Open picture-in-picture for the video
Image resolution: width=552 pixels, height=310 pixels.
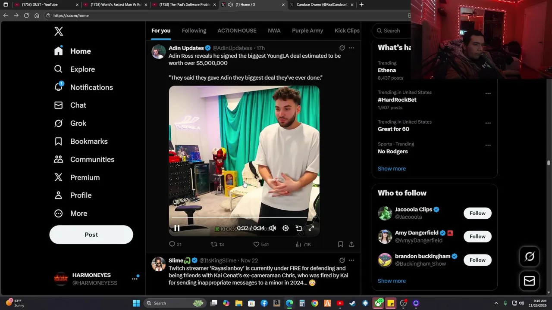pyautogui.click(x=298, y=228)
